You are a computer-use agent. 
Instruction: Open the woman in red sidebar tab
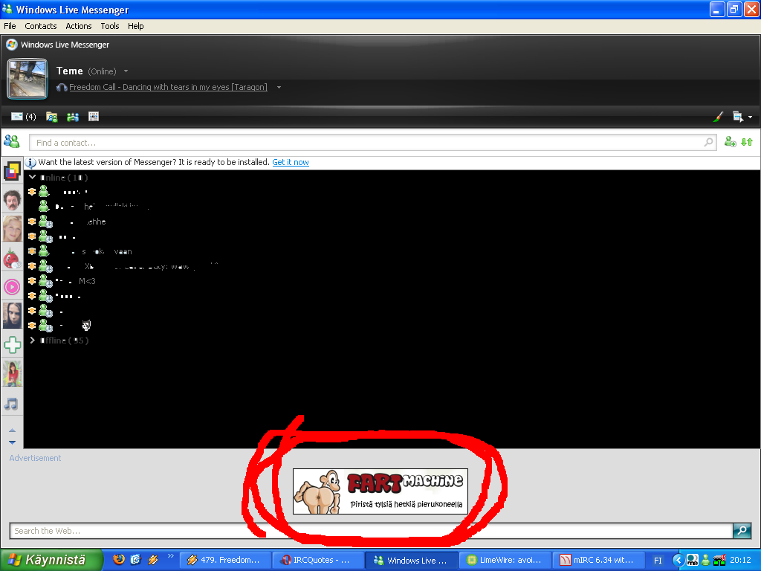tap(12, 373)
